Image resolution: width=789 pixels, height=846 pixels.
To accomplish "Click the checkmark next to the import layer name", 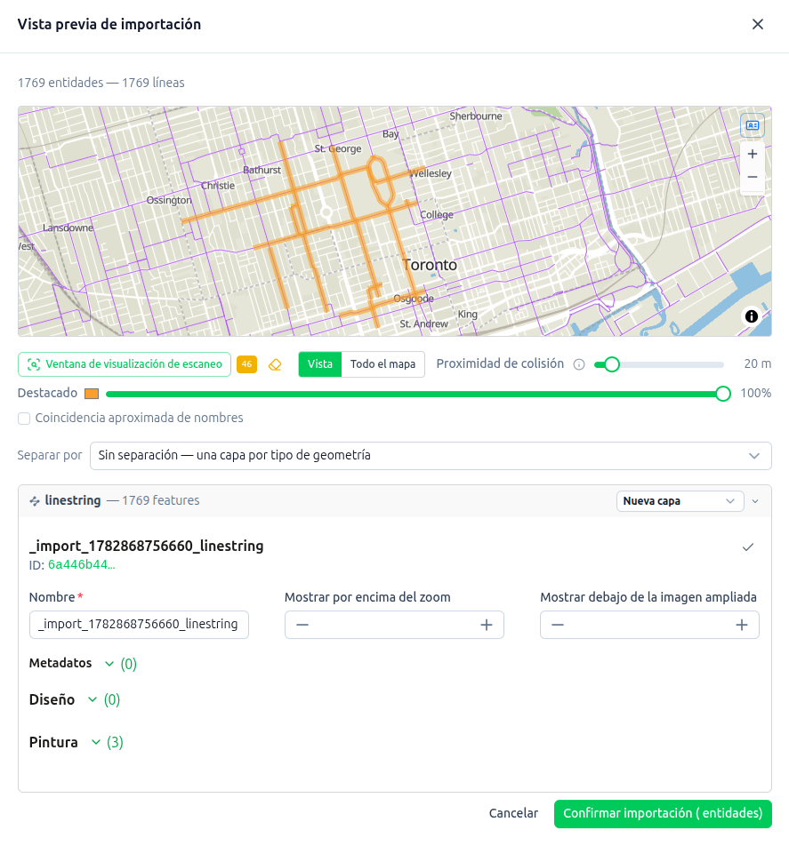I will click(x=747, y=547).
